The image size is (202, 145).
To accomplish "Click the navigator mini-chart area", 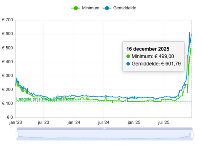I will coord(104,135).
